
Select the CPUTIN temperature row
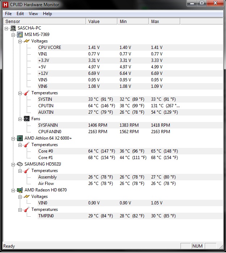click(130, 106)
